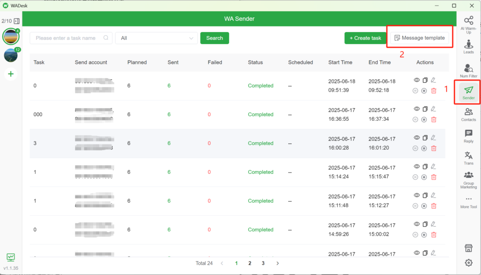The height and width of the screenshot is (275, 481).
Task: Delete the task started at 15:14:24
Action: (434, 177)
